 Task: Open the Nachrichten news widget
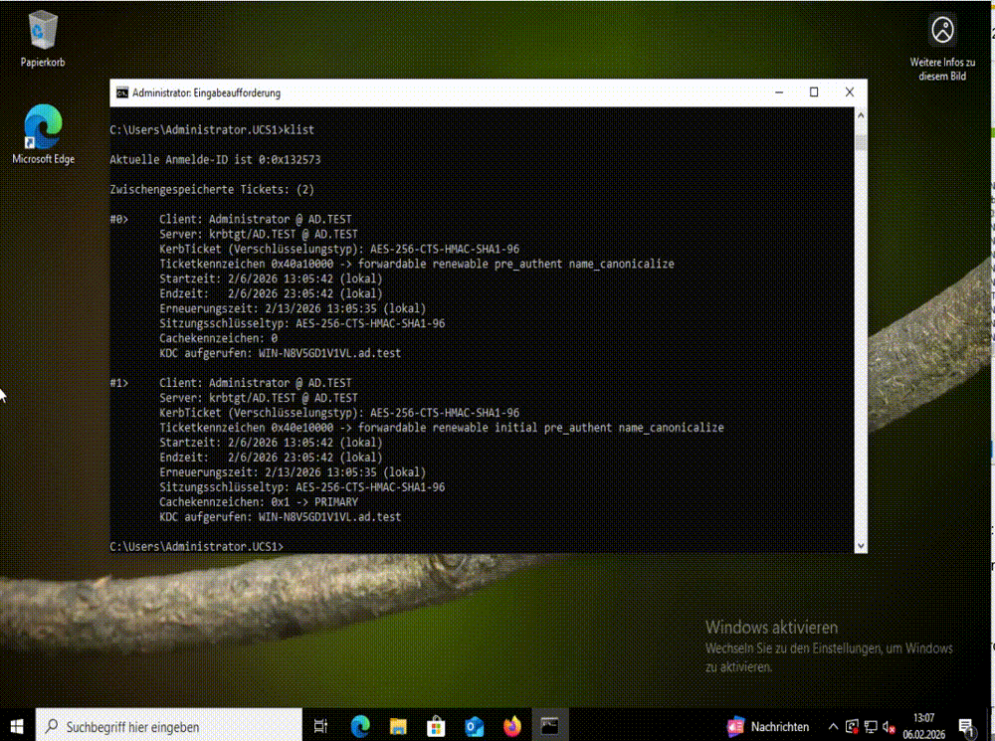coord(766,725)
